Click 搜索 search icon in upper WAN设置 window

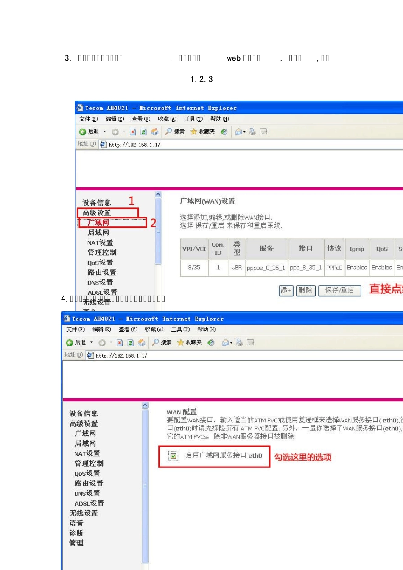[x=175, y=132]
